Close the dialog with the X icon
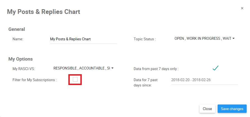Viewport: 250px width, 117px height. [242, 8]
